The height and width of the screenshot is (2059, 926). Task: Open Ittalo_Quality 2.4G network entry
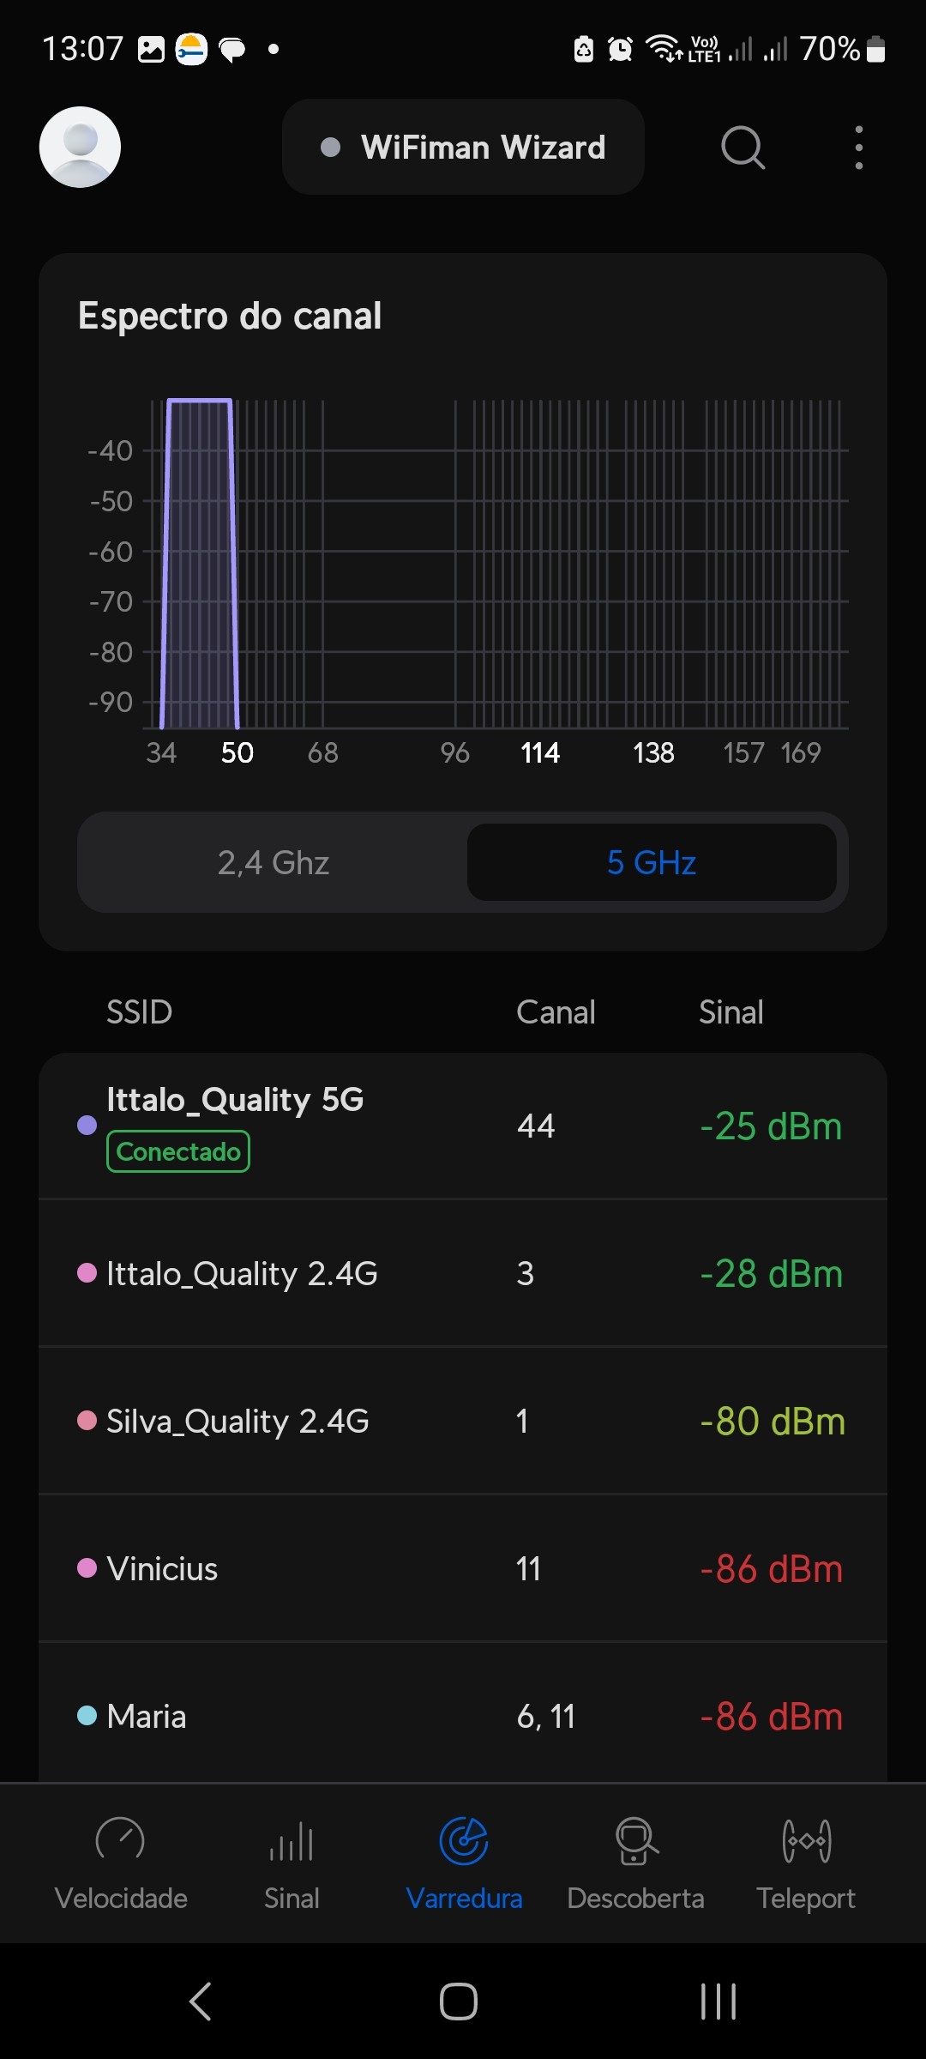click(x=463, y=1273)
